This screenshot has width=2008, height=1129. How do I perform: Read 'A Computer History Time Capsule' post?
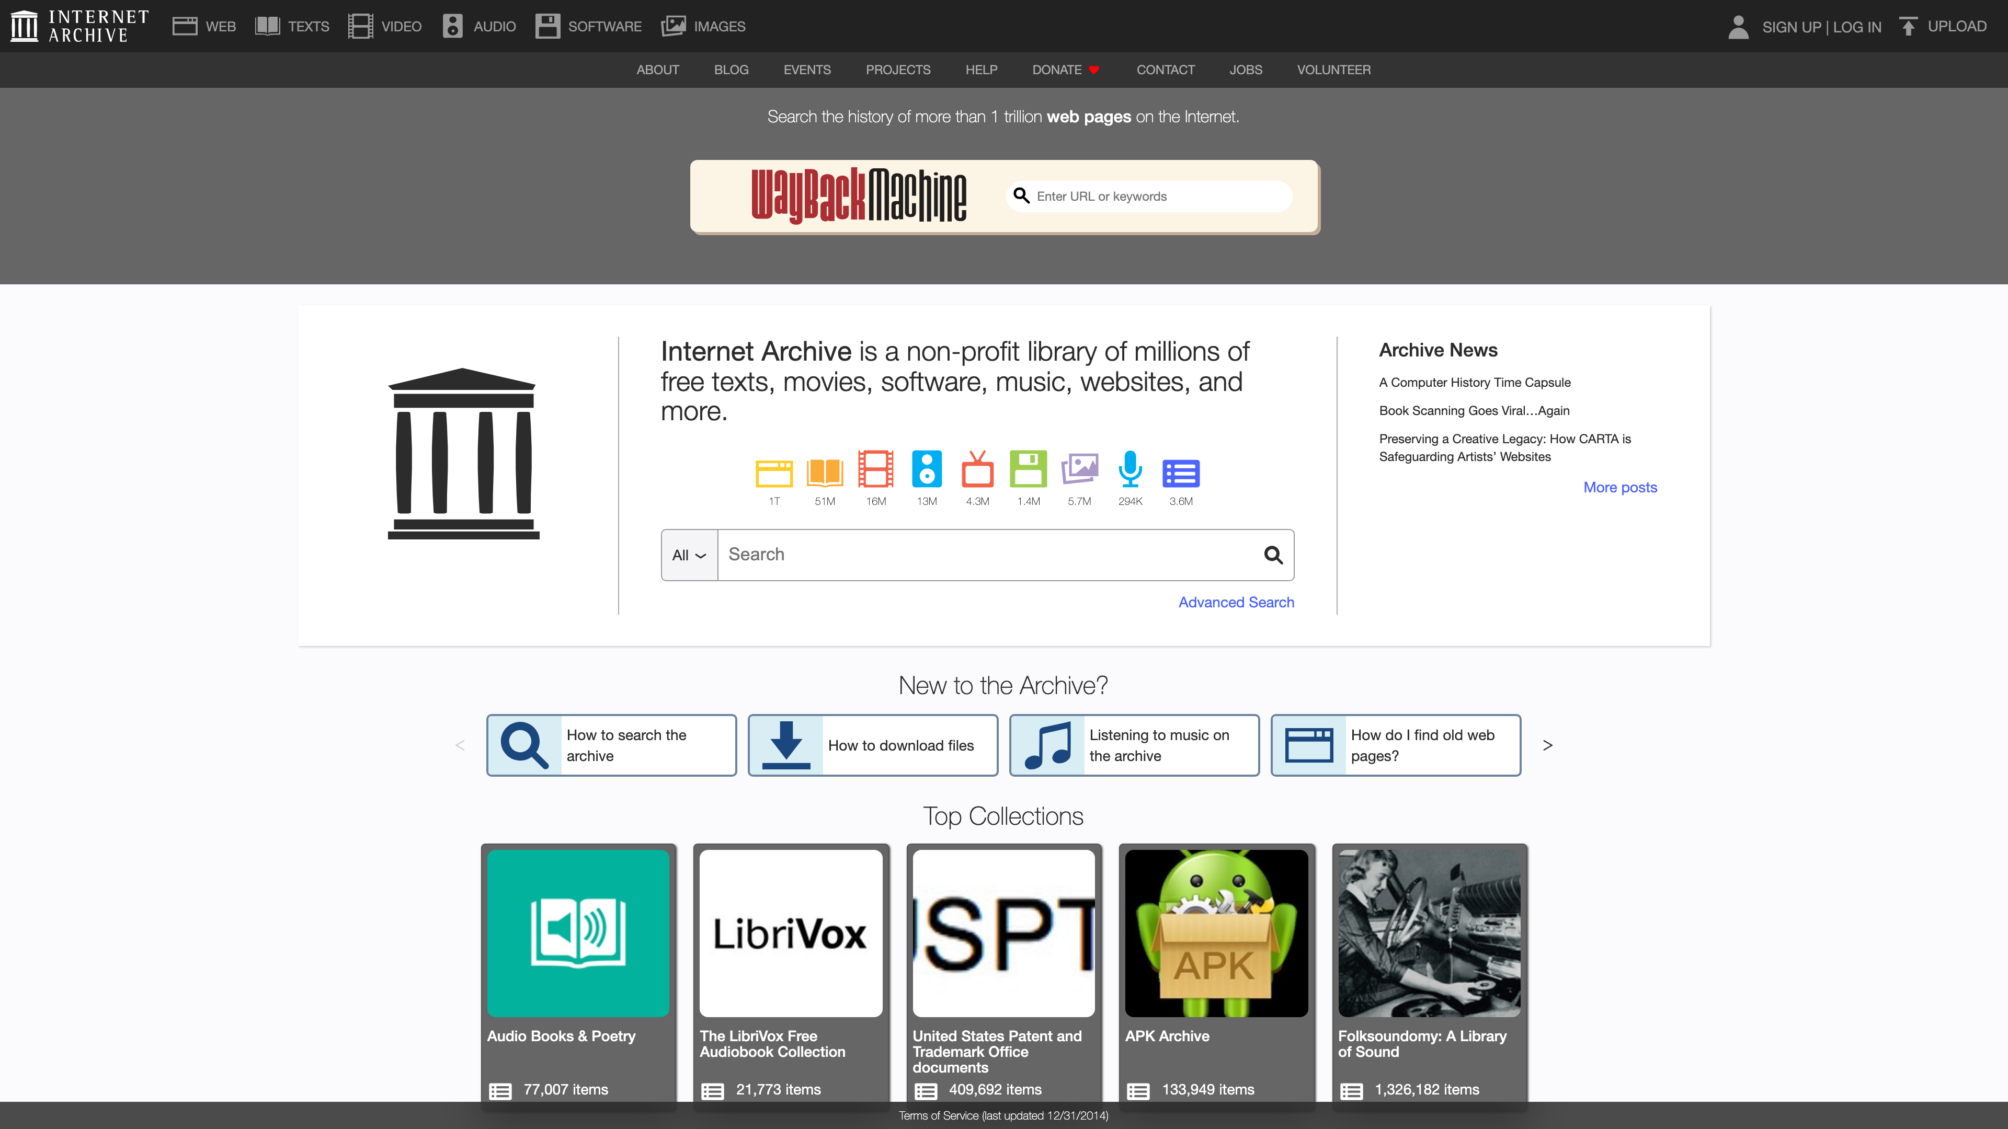1475,383
